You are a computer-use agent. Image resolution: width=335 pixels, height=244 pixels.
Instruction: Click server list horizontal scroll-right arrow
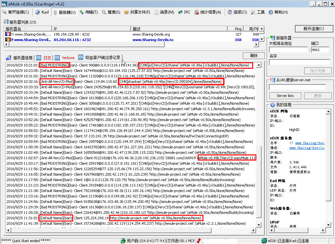pyautogui.click(x=256, y=45)
